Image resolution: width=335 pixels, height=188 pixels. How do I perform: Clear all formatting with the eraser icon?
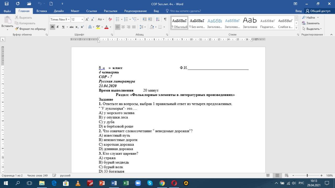(x=110, y=19)
